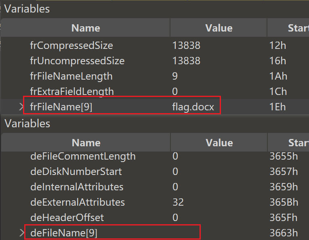Click the flag.docx value cell
Image resolution: width=309 pixels, height=240 pixels.
click(x=193, y=107)
